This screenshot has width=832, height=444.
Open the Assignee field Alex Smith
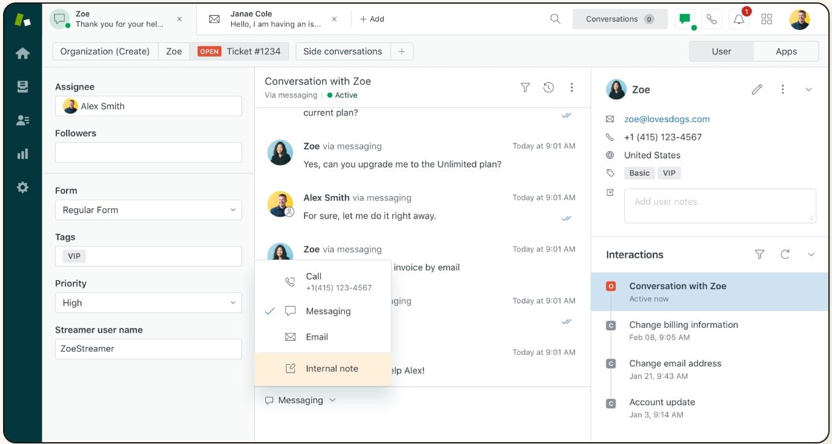point(149,106)
